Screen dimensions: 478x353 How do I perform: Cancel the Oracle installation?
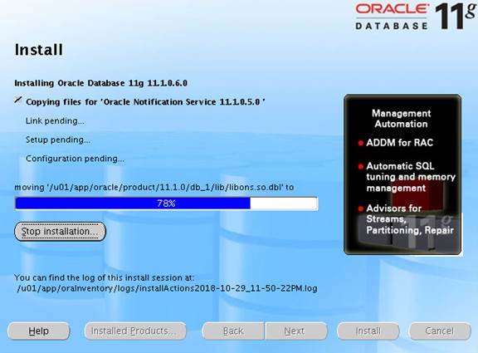click(440, 331)
